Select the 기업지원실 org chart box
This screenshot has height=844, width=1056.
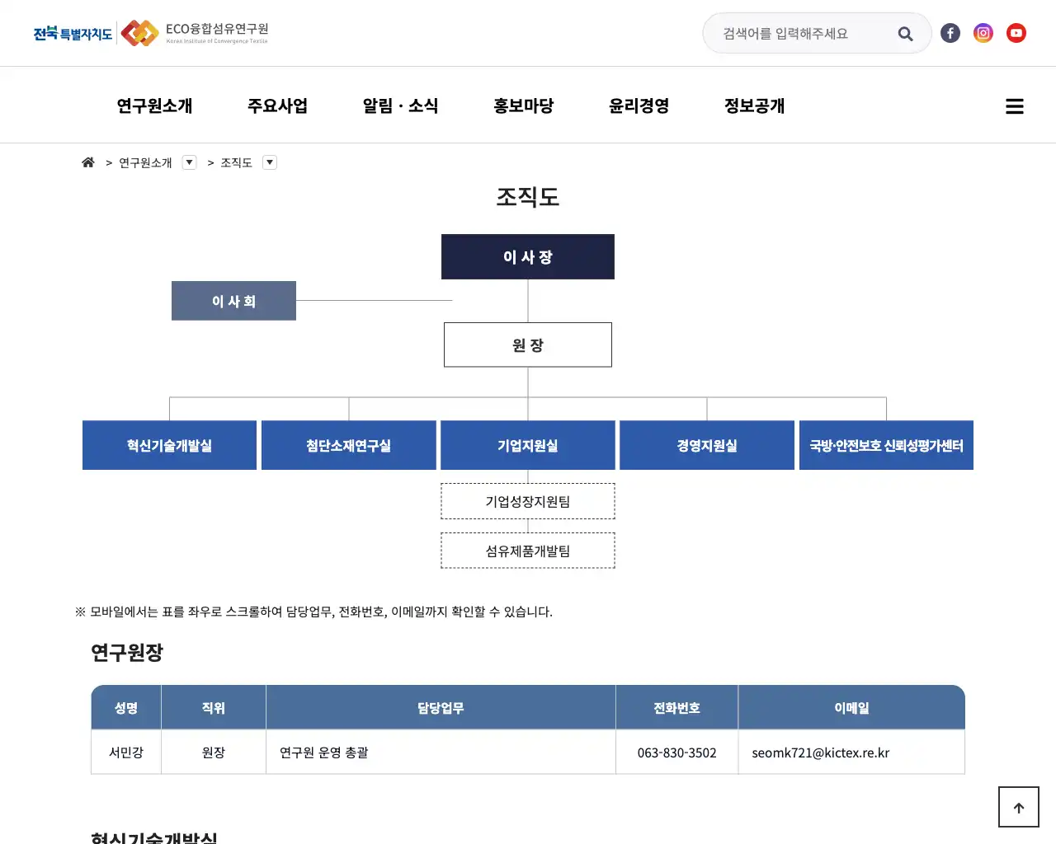click(528, 445)
